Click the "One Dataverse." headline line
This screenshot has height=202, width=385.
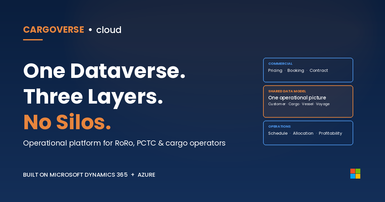tap(104, 71)
